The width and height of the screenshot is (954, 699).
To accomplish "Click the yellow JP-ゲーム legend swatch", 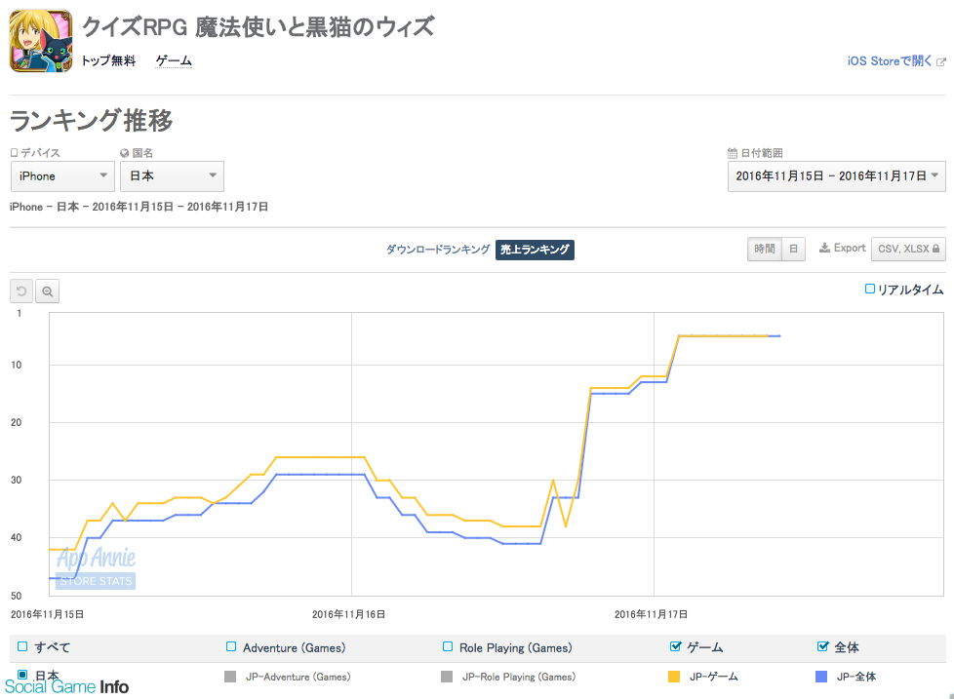I will (674, 677).
